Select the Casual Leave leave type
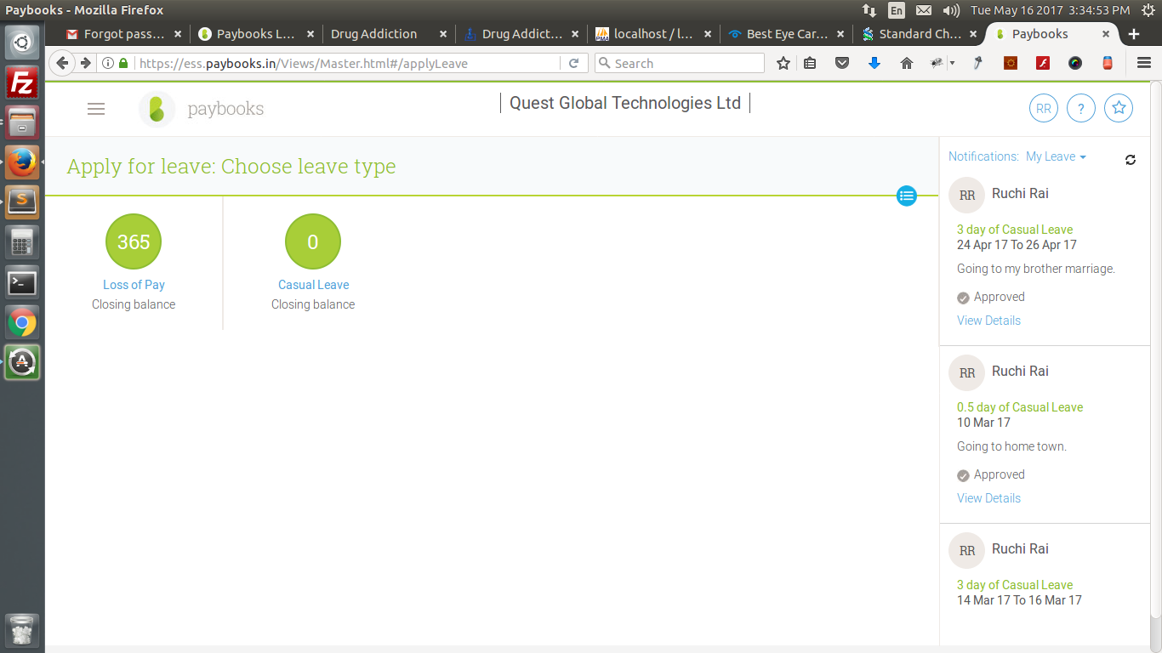Viewport: 1162px width, 653px height. (x=313, y=285)
